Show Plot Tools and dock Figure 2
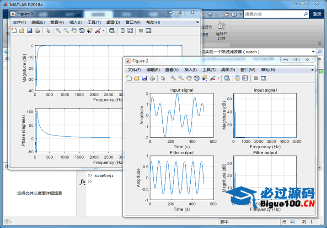This screenshot has width=327, height=228. (263, 78)
